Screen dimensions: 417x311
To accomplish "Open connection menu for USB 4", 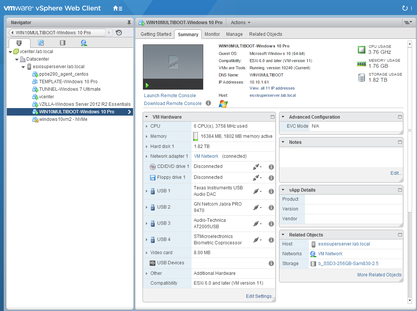I will 257,239.
